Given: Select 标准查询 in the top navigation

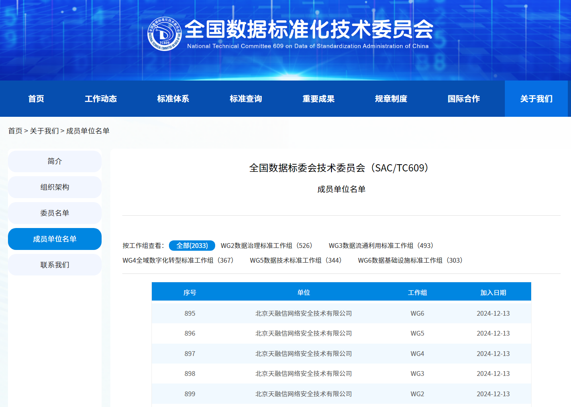Looking at the screenshot, I should point(246,99).
